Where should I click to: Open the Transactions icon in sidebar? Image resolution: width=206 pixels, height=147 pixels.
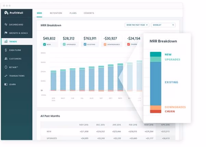(x=6, y=76)
